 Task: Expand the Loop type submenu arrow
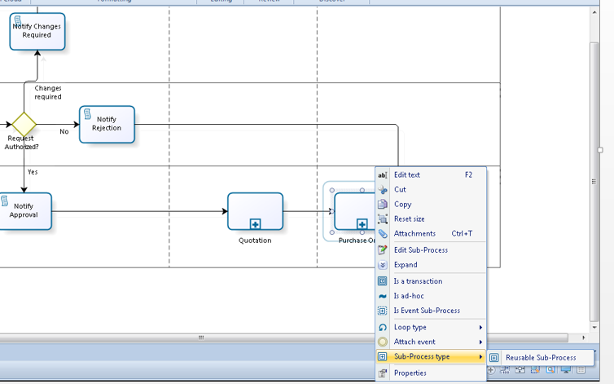click(x=480, y=327)
